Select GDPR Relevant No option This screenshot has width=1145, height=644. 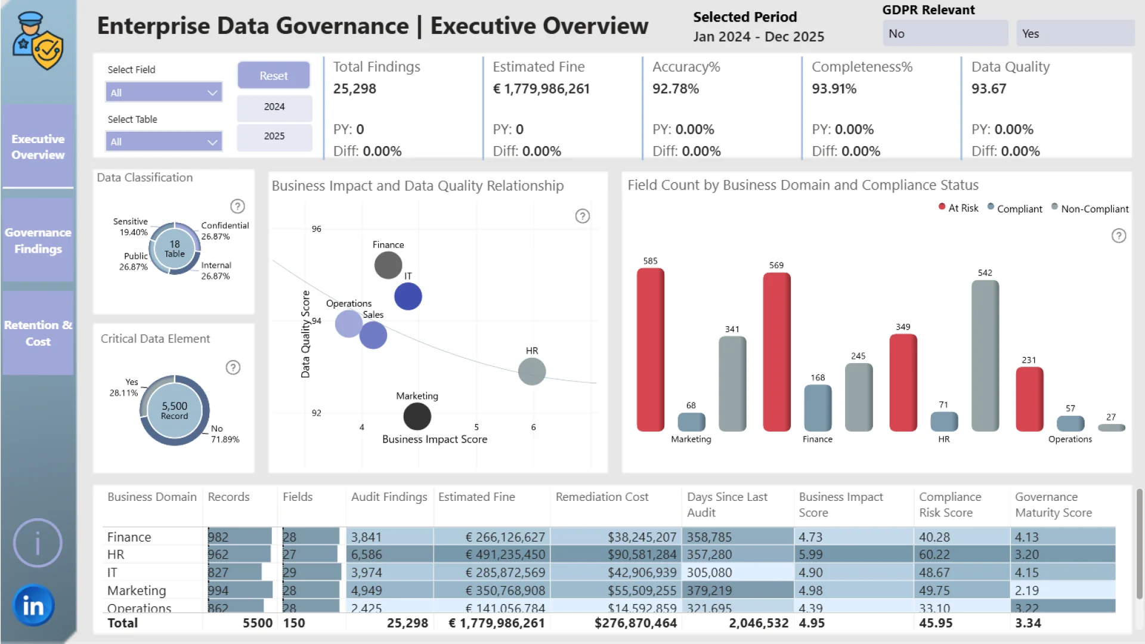tap(945, 34)
